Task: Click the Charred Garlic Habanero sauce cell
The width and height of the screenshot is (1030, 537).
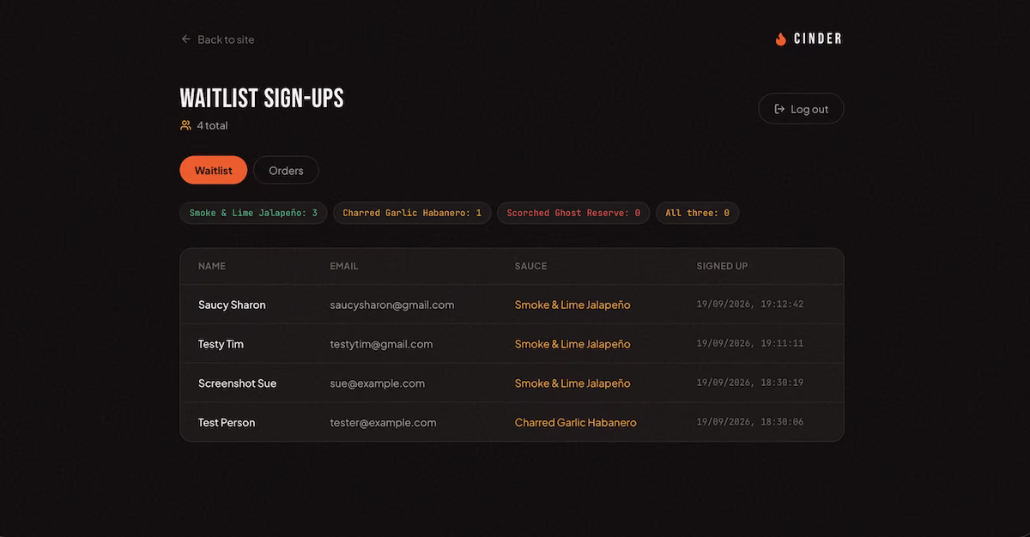Action: [576, 422]
